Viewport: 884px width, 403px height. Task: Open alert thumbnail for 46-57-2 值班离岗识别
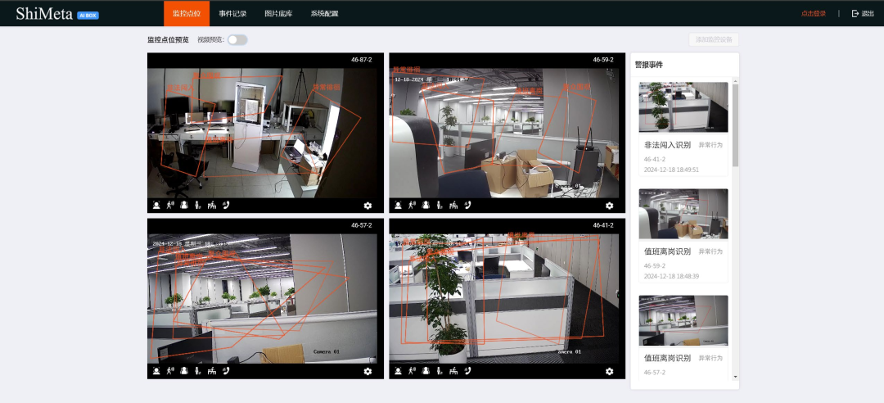tap(683, 320)
